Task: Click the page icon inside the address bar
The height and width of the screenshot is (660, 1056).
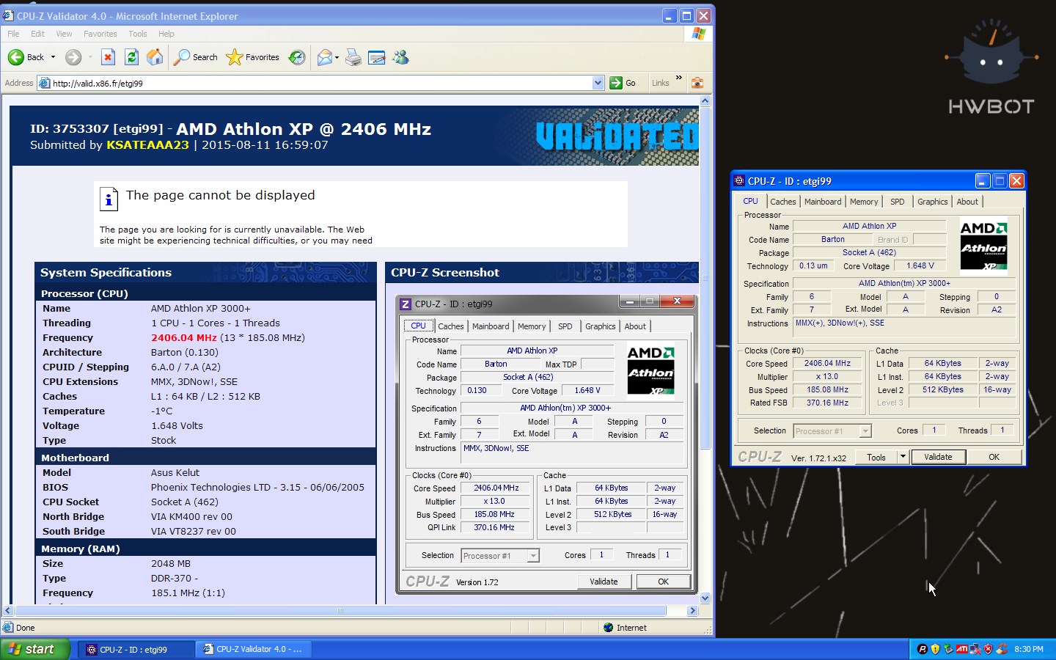Action: click(45, 83)
